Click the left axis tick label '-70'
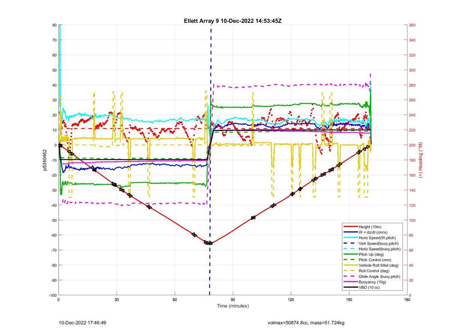 [x=53, y=250]
